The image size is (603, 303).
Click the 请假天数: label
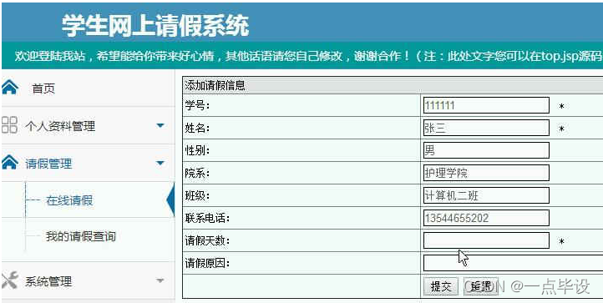click(207, 241)
